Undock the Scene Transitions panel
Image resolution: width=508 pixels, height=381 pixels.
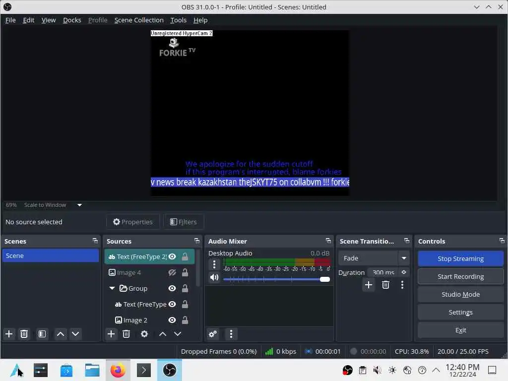pos(407,241)
